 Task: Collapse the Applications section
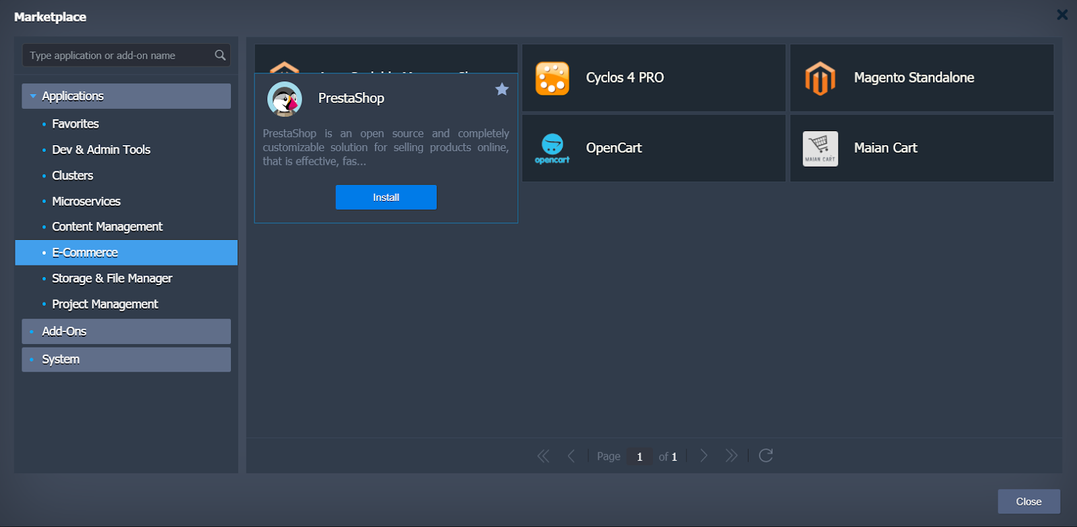pyautogui.click(x=126, y=96)
